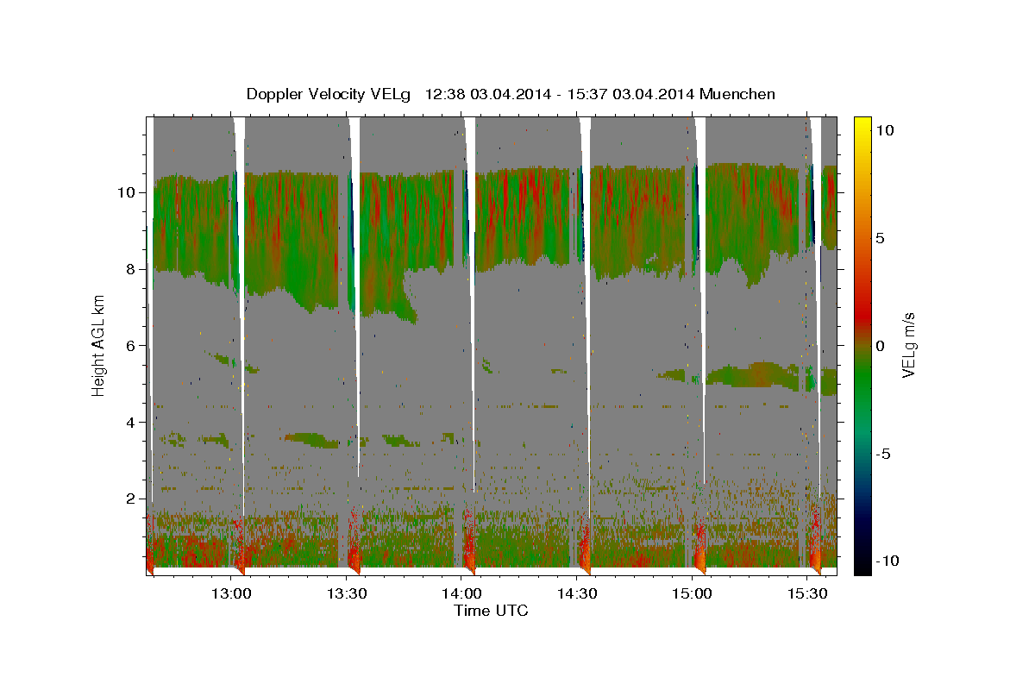Viewport: 1035px width, 690px height.
Task: Click the colorbar value 5
Action: (x=880, y=238)
